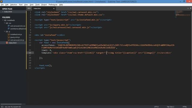Image resolution: width=192 pixels, height=108 pixels.
Task: Open the Find menu
Action: (21, 5)
